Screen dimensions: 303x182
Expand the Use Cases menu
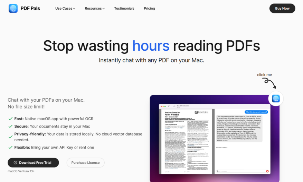(65, 9)
